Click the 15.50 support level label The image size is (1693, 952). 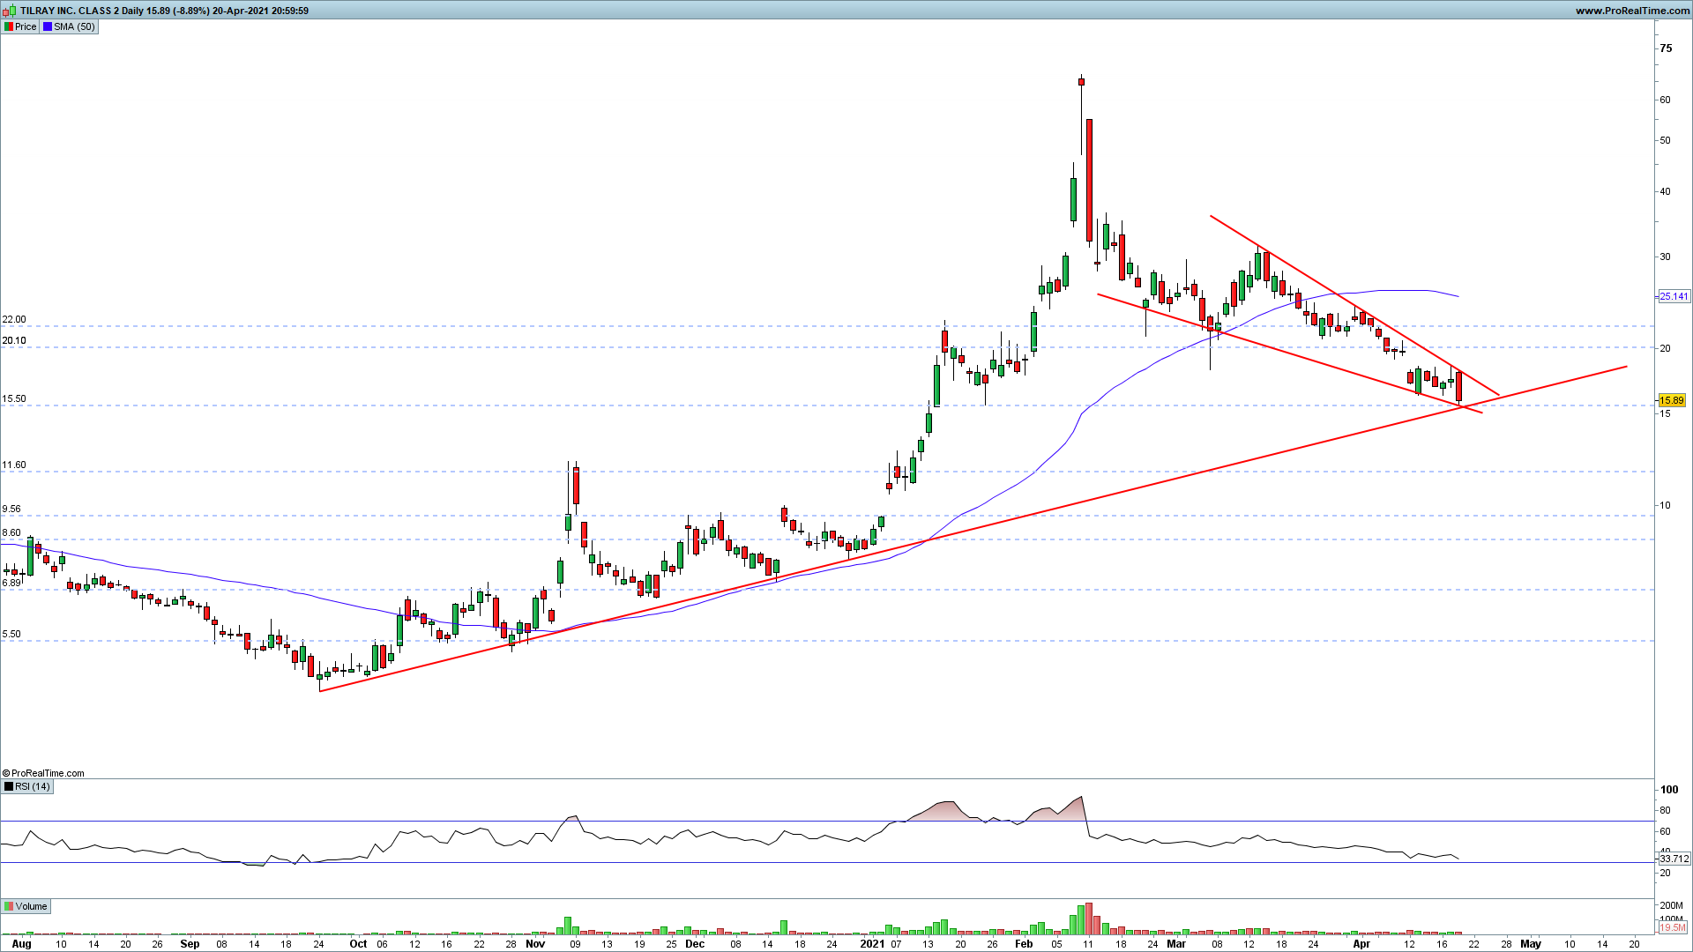click(14, 398)
